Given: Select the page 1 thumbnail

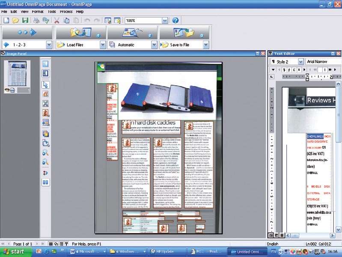Looking at the screenshot, I should click(17, 74).
